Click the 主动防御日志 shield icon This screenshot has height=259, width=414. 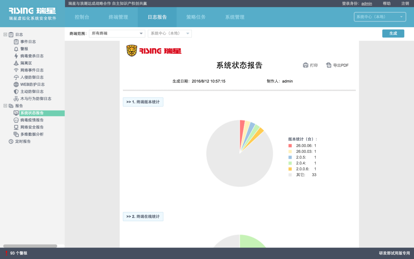tap(16, 92)
